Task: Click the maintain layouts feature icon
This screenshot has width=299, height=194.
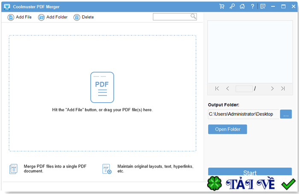Action: click(x=107, y=169)
